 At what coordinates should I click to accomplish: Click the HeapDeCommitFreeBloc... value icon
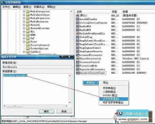(77, 41)
